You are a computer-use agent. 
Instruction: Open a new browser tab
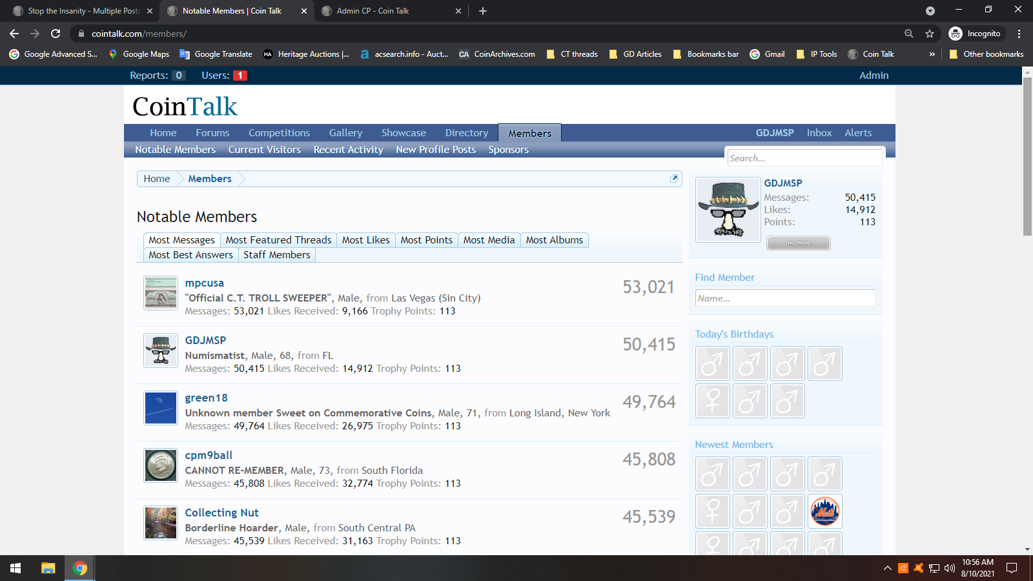(x=483, y=11)
